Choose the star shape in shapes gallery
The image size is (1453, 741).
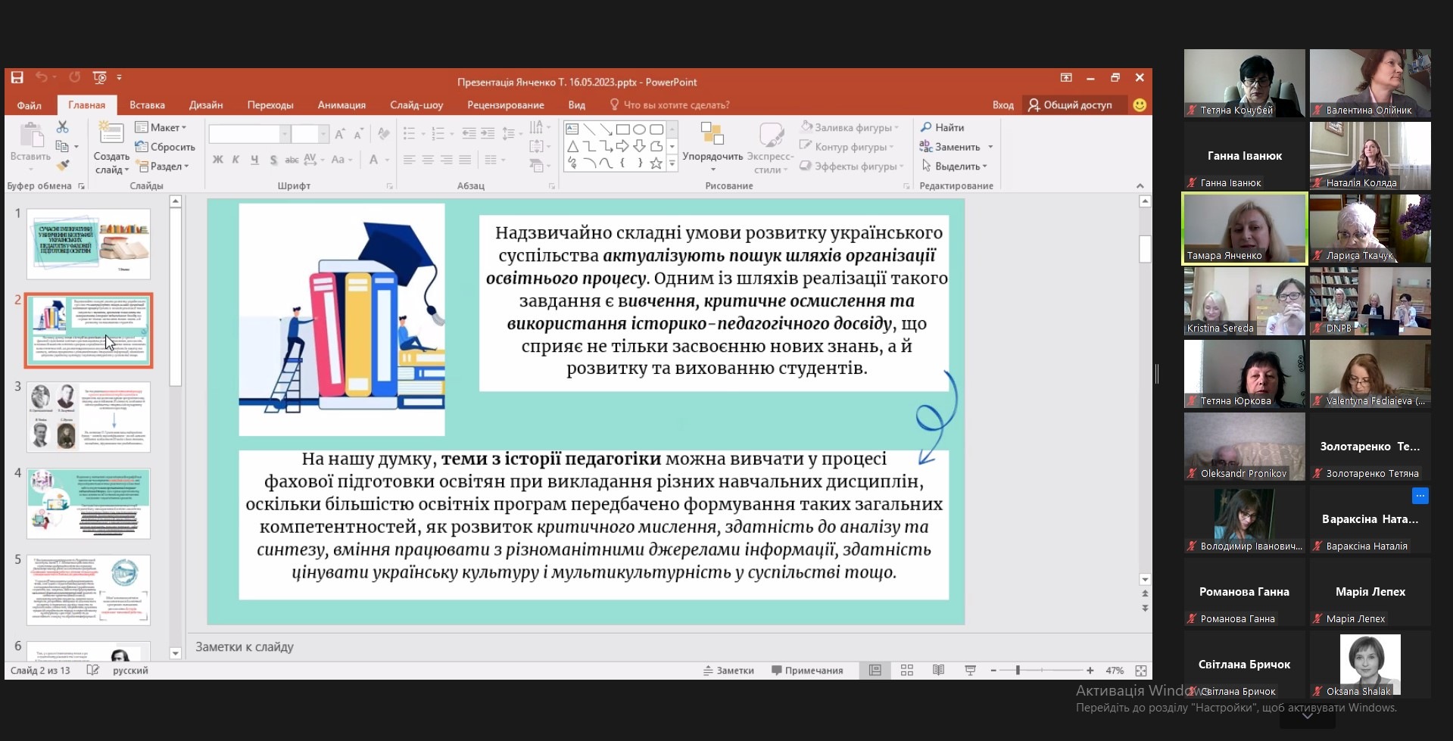point(656,163)
